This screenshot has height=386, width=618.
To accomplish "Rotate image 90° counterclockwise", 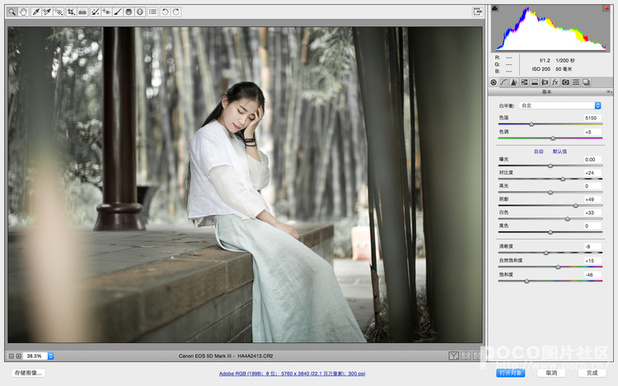I will 165,12.
